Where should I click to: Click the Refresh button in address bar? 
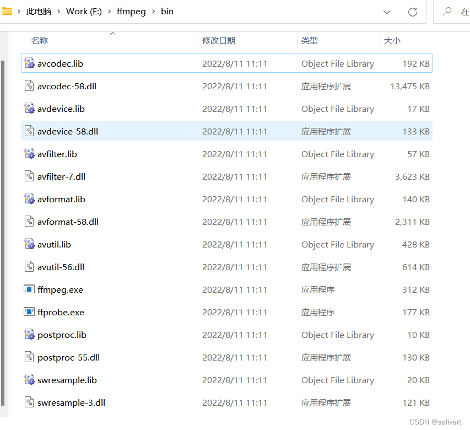(413, 12)
